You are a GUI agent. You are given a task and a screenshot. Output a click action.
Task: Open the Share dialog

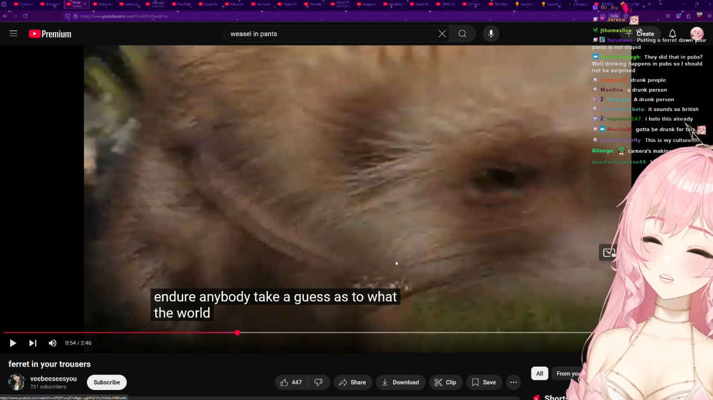click(352, 382)
